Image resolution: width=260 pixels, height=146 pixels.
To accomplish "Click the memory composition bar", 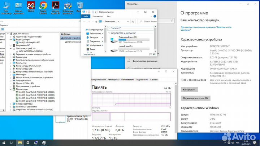I will [x=131, y=117].
